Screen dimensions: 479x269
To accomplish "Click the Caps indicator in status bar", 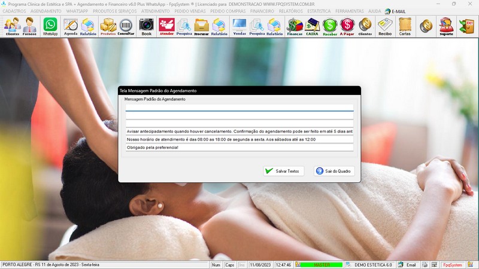I will tap(229, 265).
